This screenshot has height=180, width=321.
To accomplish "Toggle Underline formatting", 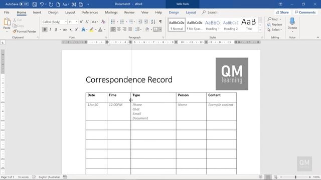I will [56, 29].
